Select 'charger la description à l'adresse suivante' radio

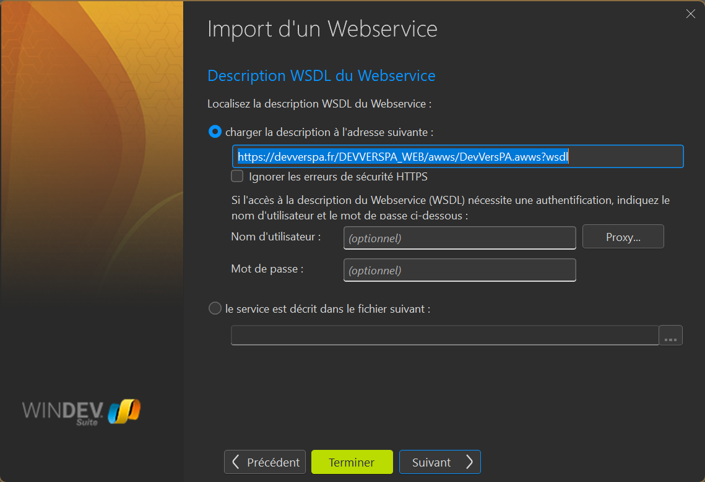(x=215, y=132)
